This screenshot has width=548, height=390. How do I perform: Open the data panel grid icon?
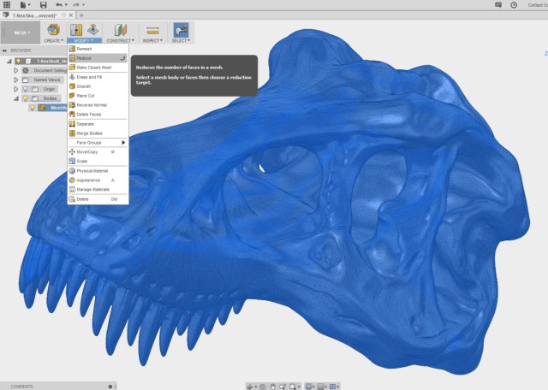pos(7,4)
